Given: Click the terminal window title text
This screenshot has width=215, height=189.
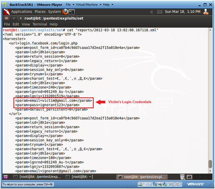Looking at the screenshot, I should pos(54,18).
